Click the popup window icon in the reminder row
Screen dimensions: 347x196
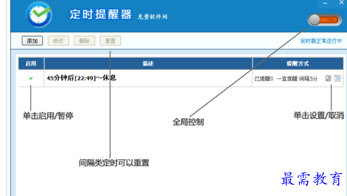point(337,78)
